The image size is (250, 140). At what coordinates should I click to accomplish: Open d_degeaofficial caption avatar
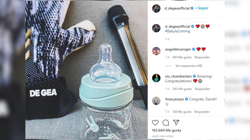point(156,28)
